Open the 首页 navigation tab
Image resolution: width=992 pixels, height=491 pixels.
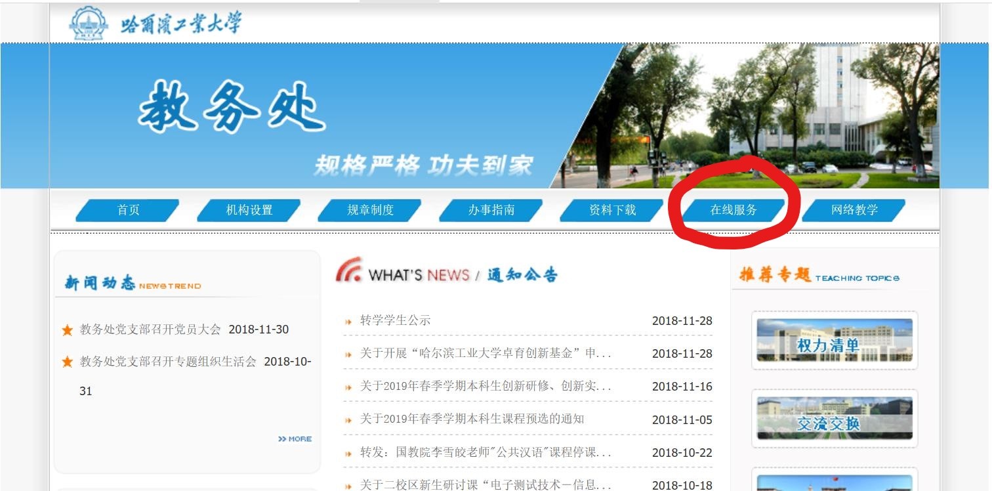point(128,210)
